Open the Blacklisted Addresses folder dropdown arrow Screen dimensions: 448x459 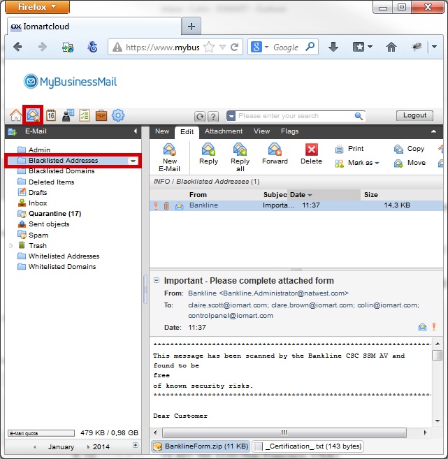(133, 161)
